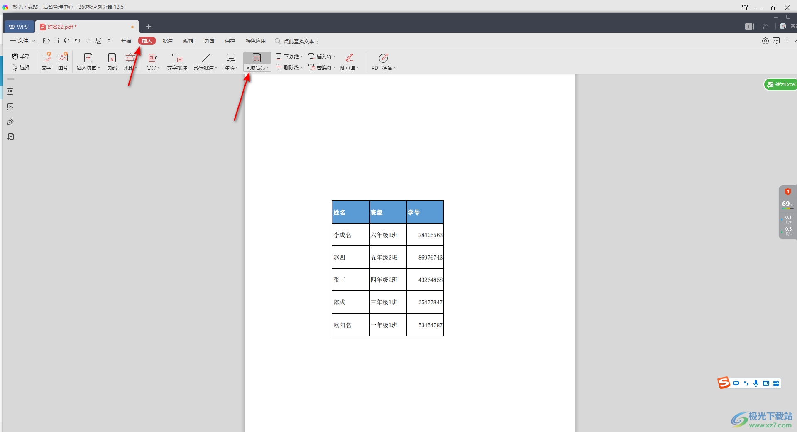Expand the quick access toolbar customize arrow
Viewport: 797px width, 432px height.
[109, 41]
